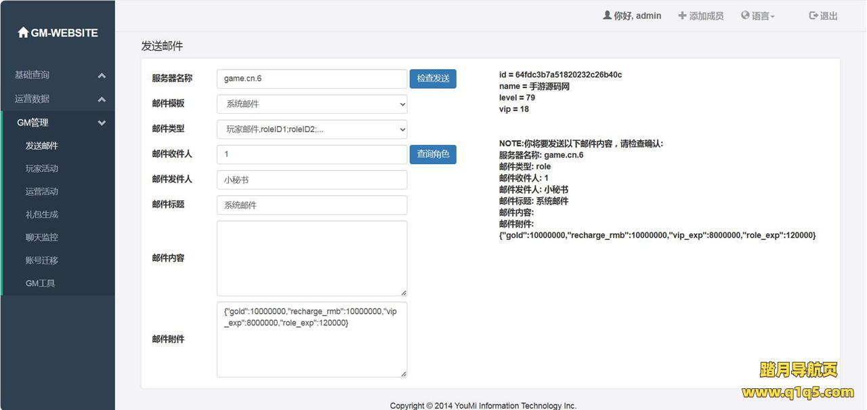Focus the 邮件内容 text area
This screenshot has height=410, width=867.
coord(312,258)
